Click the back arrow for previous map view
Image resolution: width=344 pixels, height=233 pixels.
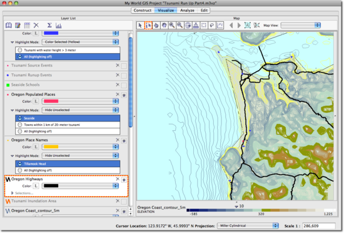231,25
